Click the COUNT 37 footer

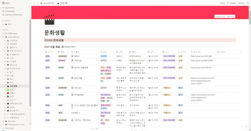pos(94,129)
